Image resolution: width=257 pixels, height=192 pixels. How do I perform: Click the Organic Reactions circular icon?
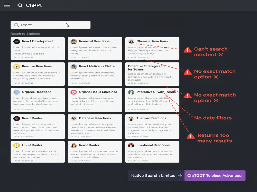[16, 92]
